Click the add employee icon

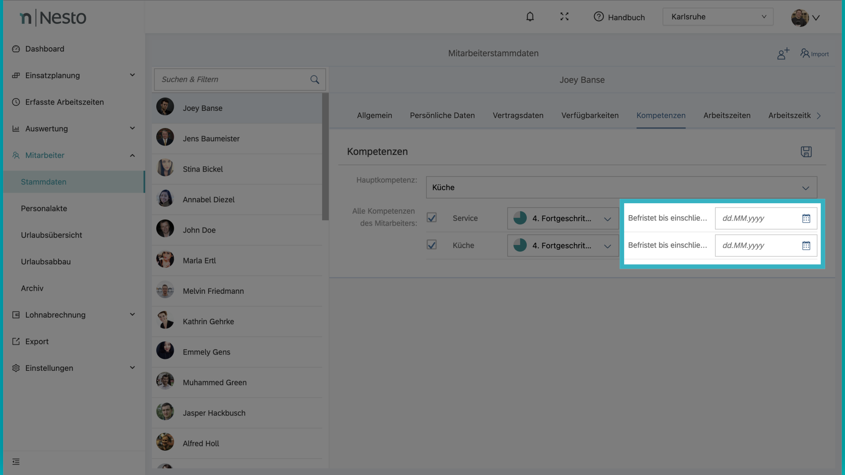[783, 54]
